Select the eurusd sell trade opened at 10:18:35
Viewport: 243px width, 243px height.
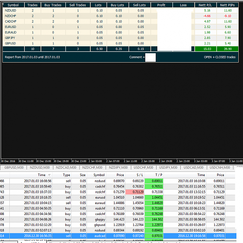(x=117, y=198)
